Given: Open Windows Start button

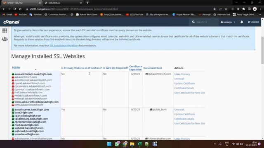Looking at the screenshot, I should (x=109, y=144).
